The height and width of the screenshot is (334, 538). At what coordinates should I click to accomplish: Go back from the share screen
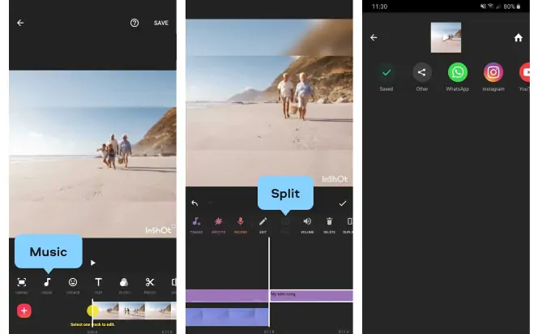click(x=374, y=37)
